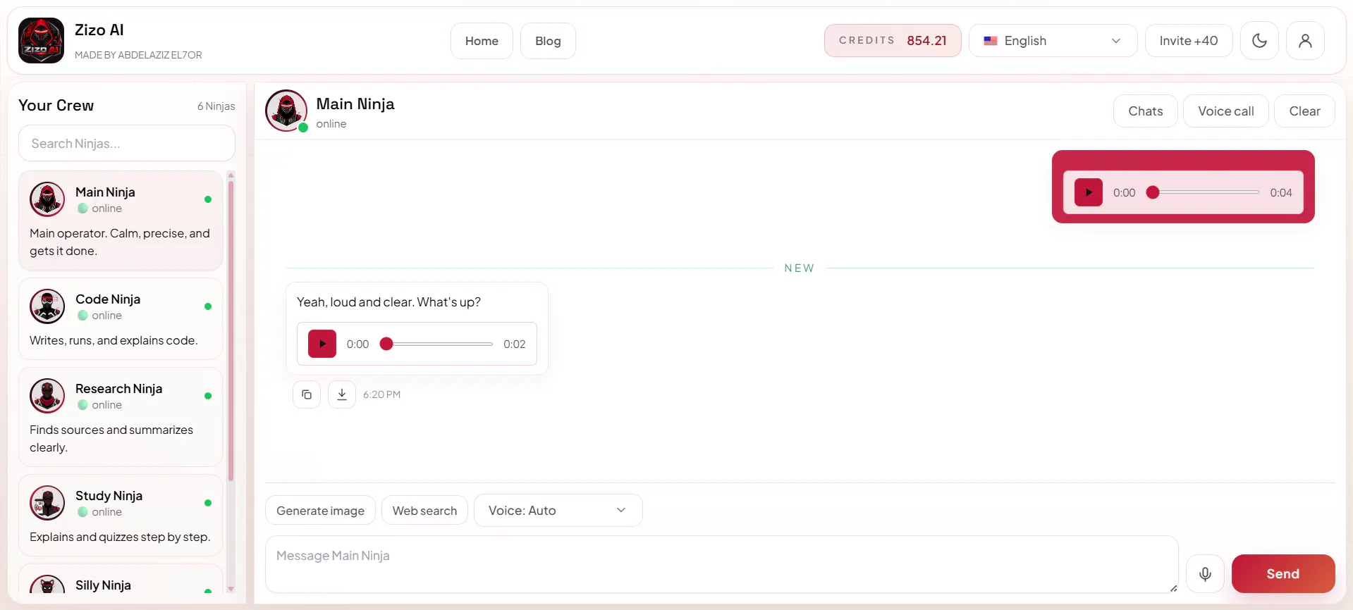
Task: Select the Silly Ninja avatar
Action: (47, 585)
